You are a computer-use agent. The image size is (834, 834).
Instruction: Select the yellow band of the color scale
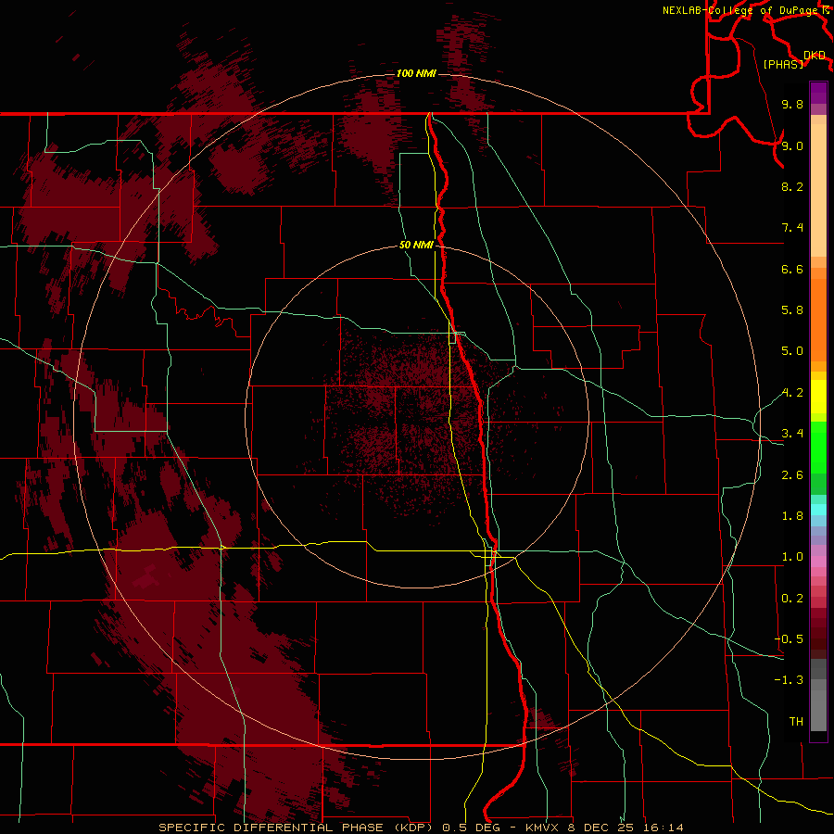818,397
